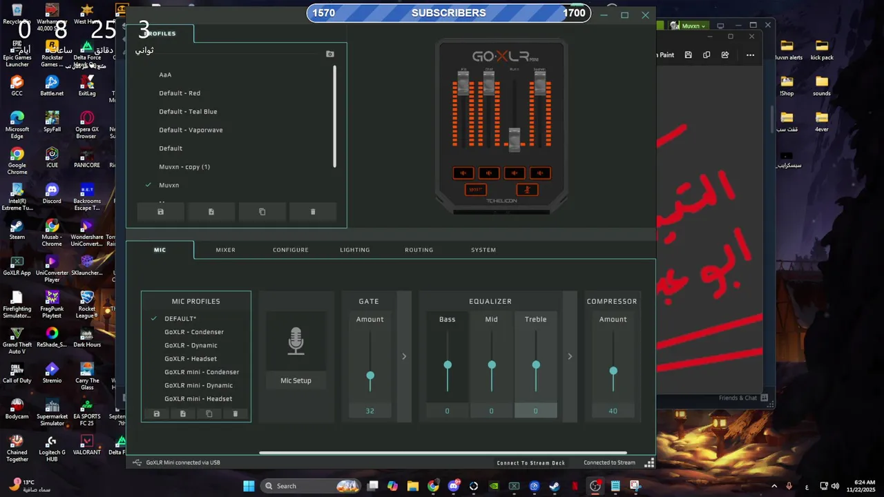Screen dimensions: 884x497
Task: Toggle the bleep button on the GoXLR Mini
Action: pyautogui.click(x=476, y=190)
